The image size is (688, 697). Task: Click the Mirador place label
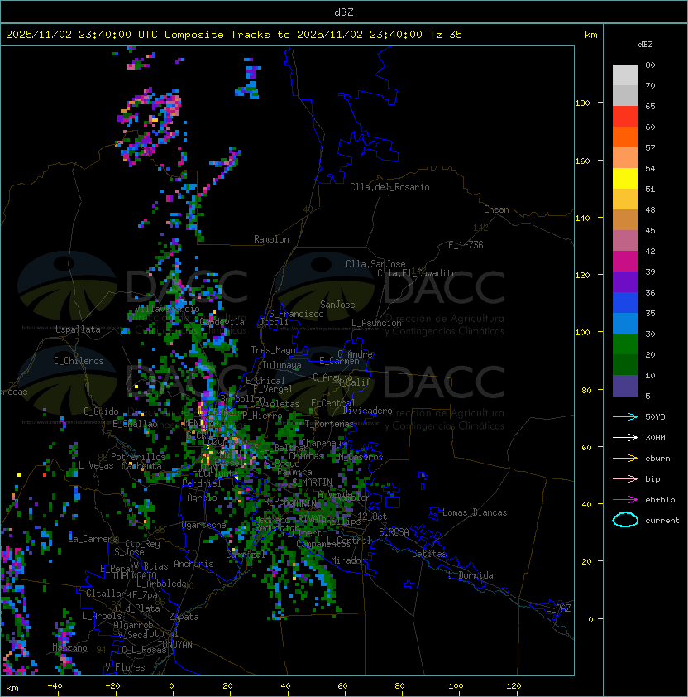[x=349, y=560]
